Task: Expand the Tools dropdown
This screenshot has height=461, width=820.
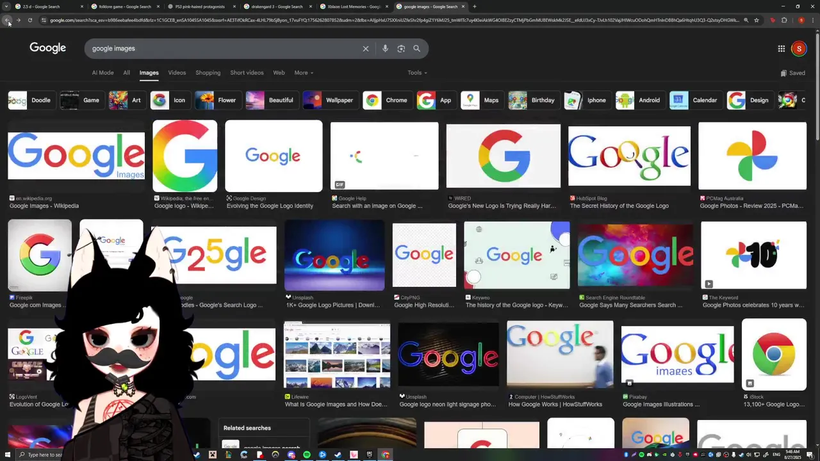Action: (417, 73)
